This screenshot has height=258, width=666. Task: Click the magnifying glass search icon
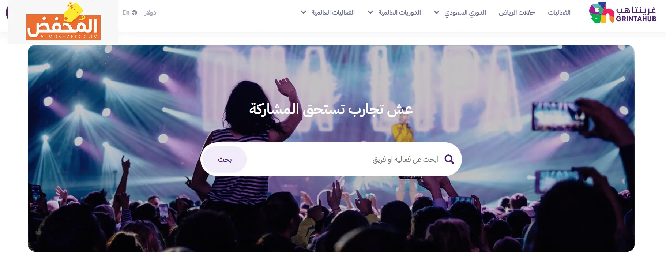[x=449, y=159]
